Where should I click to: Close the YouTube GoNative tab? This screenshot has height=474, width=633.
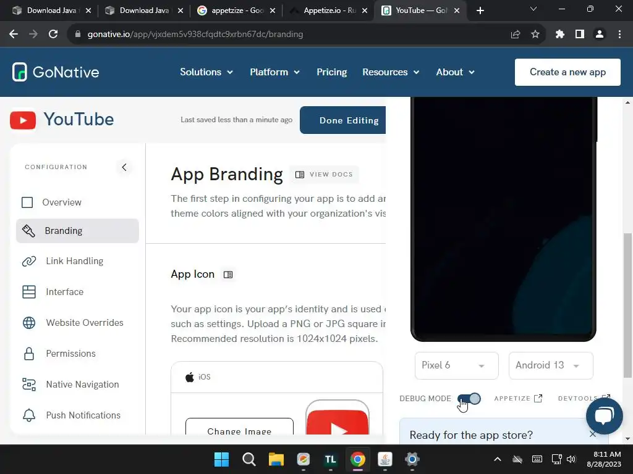457,10
